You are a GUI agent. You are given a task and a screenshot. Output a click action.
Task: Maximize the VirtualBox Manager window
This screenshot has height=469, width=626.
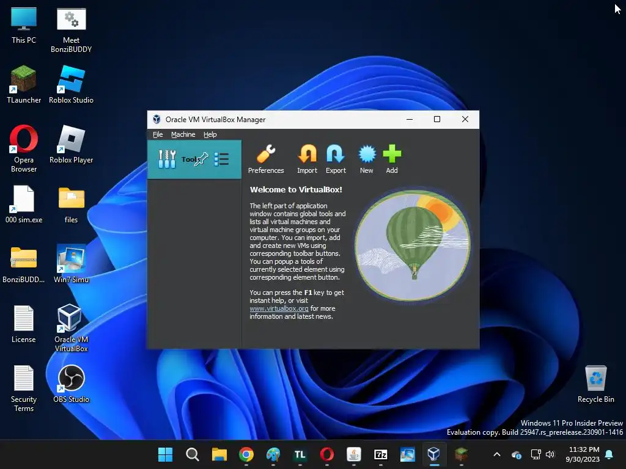click(437, 119)
